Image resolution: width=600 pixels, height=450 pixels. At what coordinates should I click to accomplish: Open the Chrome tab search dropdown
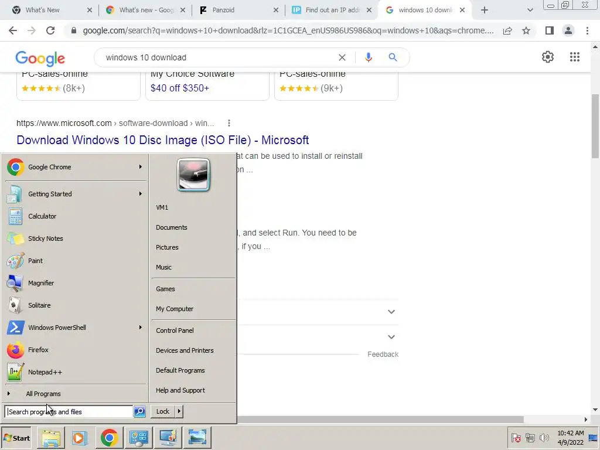click(530, 10)
